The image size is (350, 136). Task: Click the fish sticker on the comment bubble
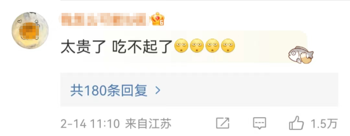301,55
